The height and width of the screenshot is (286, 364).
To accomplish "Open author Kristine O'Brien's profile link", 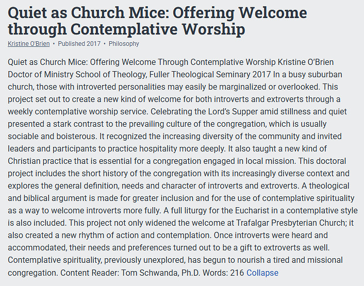I will pyautogui.click(x=29, y=44).
